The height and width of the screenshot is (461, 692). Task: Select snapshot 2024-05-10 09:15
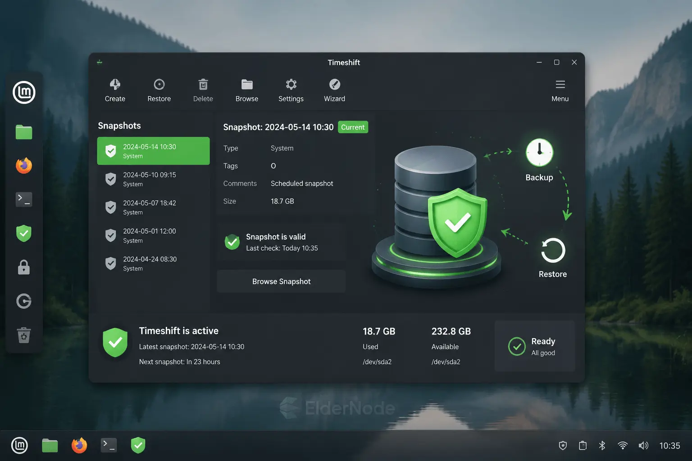click(153, 179)
